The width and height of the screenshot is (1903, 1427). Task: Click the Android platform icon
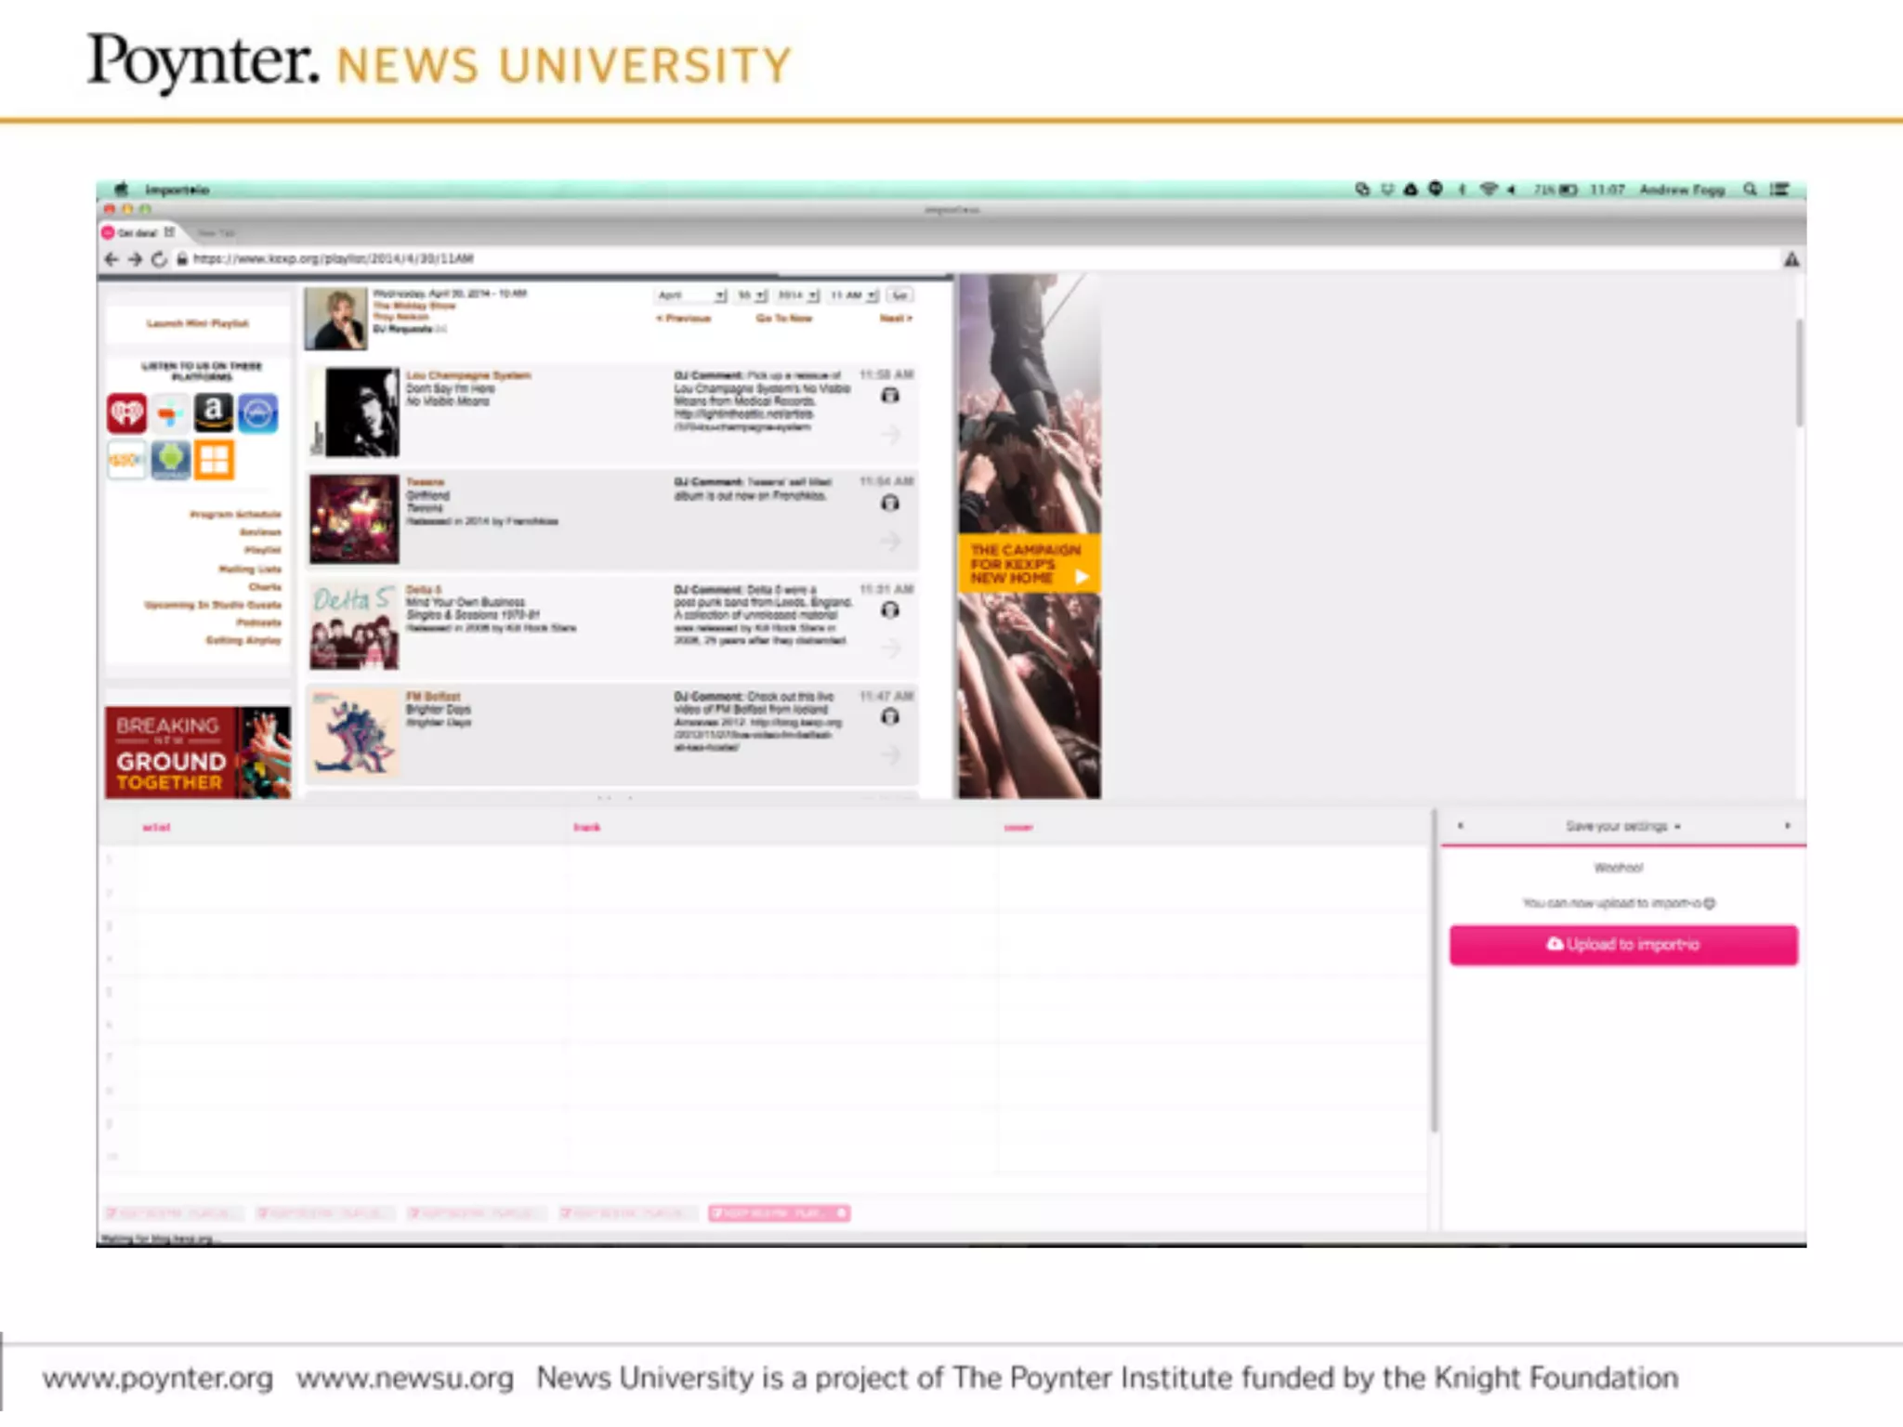click(x=170, y=460)
